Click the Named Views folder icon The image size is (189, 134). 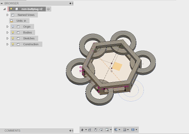pos(13,15)
